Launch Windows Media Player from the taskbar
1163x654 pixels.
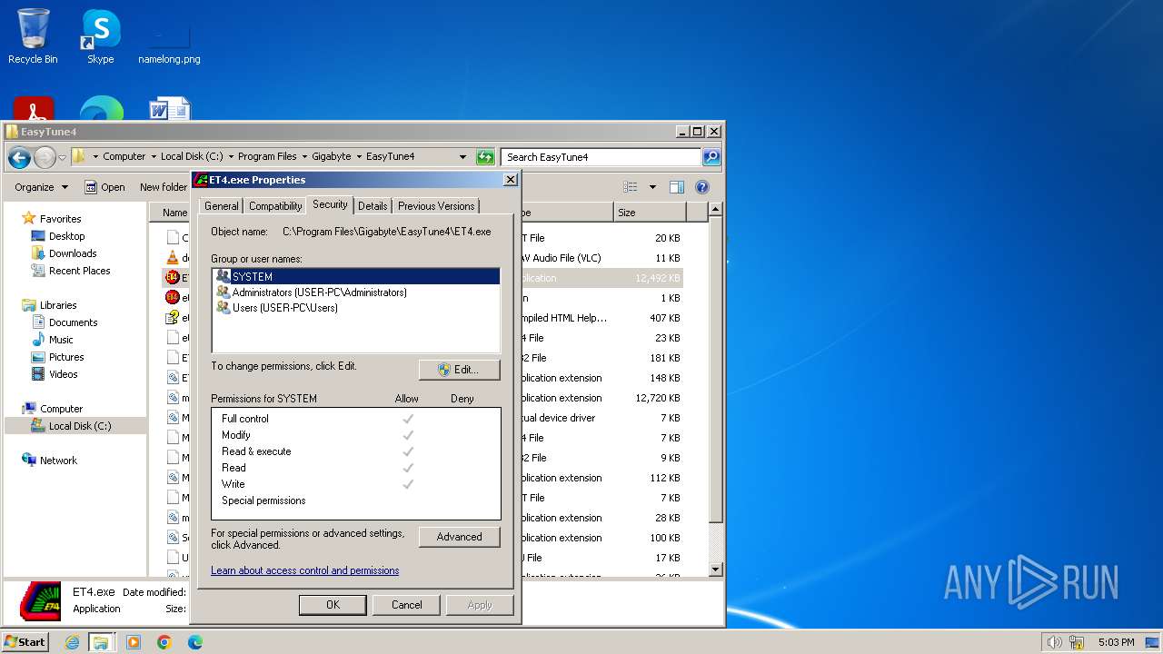click(134, 642)
